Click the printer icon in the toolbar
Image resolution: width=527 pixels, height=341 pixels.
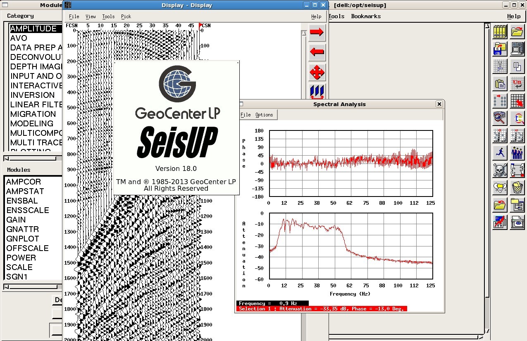(517, 223)
